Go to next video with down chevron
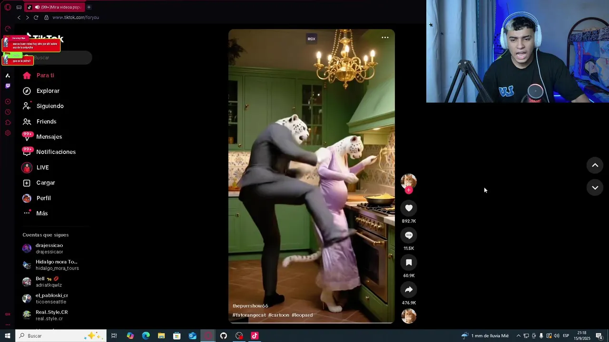This screenshot has width=609, height=342. pyautogui.click(x=595, y=188)
